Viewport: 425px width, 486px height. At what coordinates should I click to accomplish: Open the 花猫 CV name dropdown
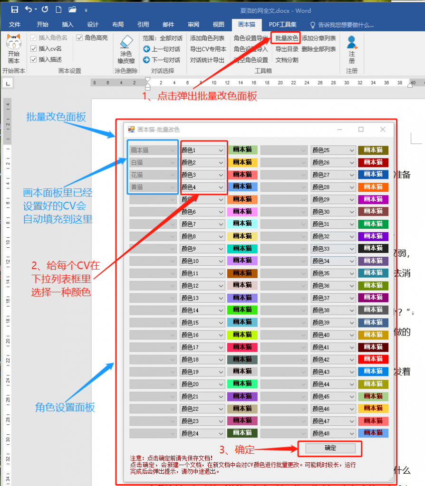pyautogui.click(x=153, y=175)
